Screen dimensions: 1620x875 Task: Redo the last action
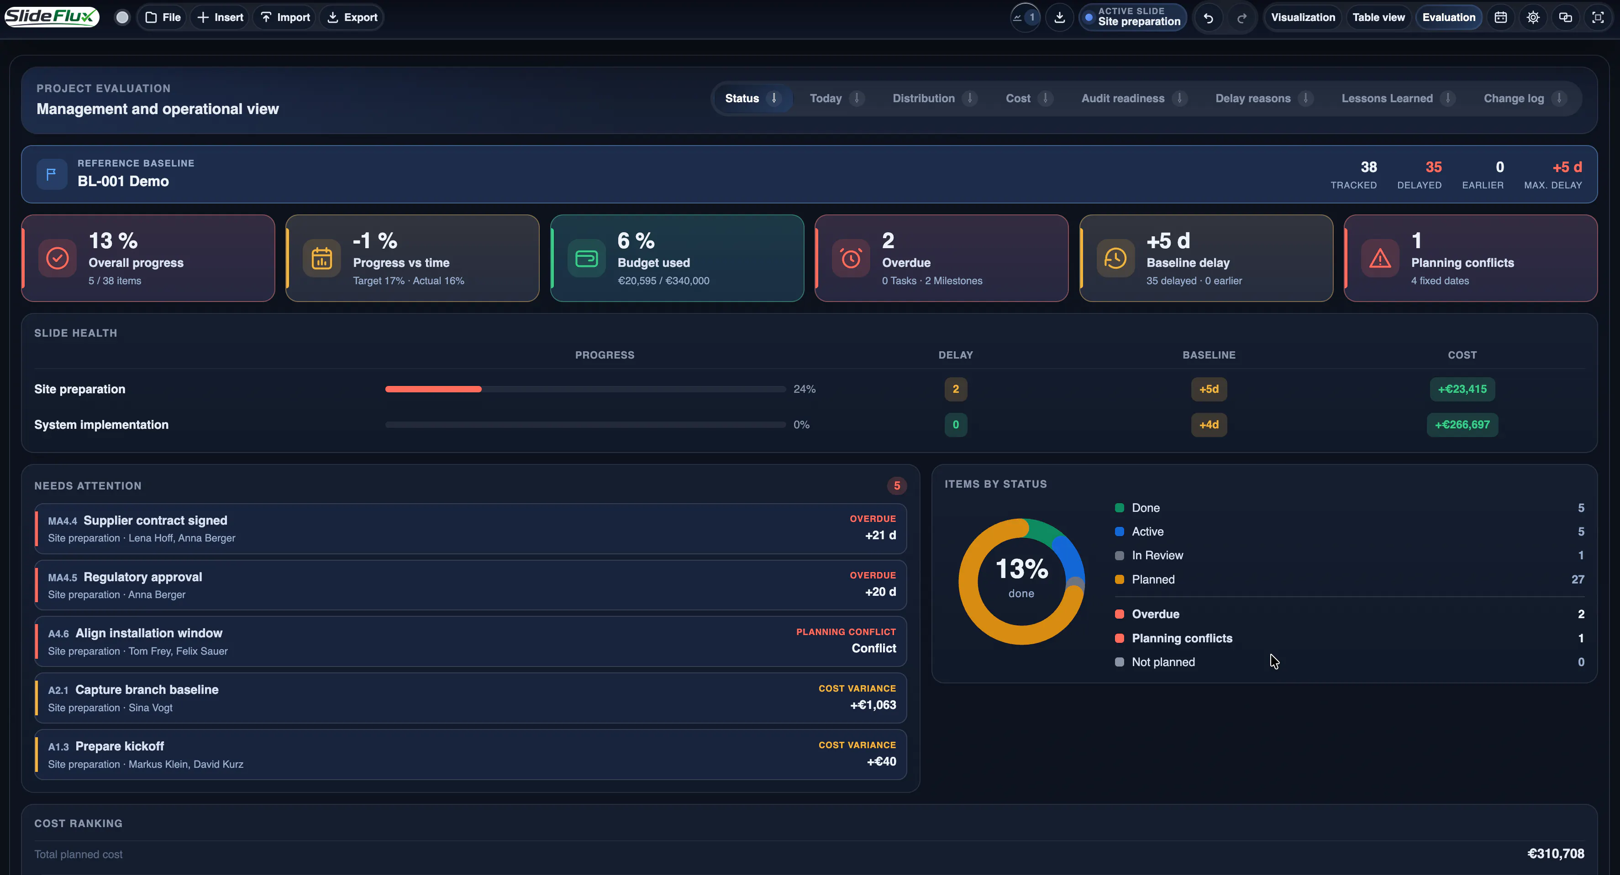tap(1242, 18)
